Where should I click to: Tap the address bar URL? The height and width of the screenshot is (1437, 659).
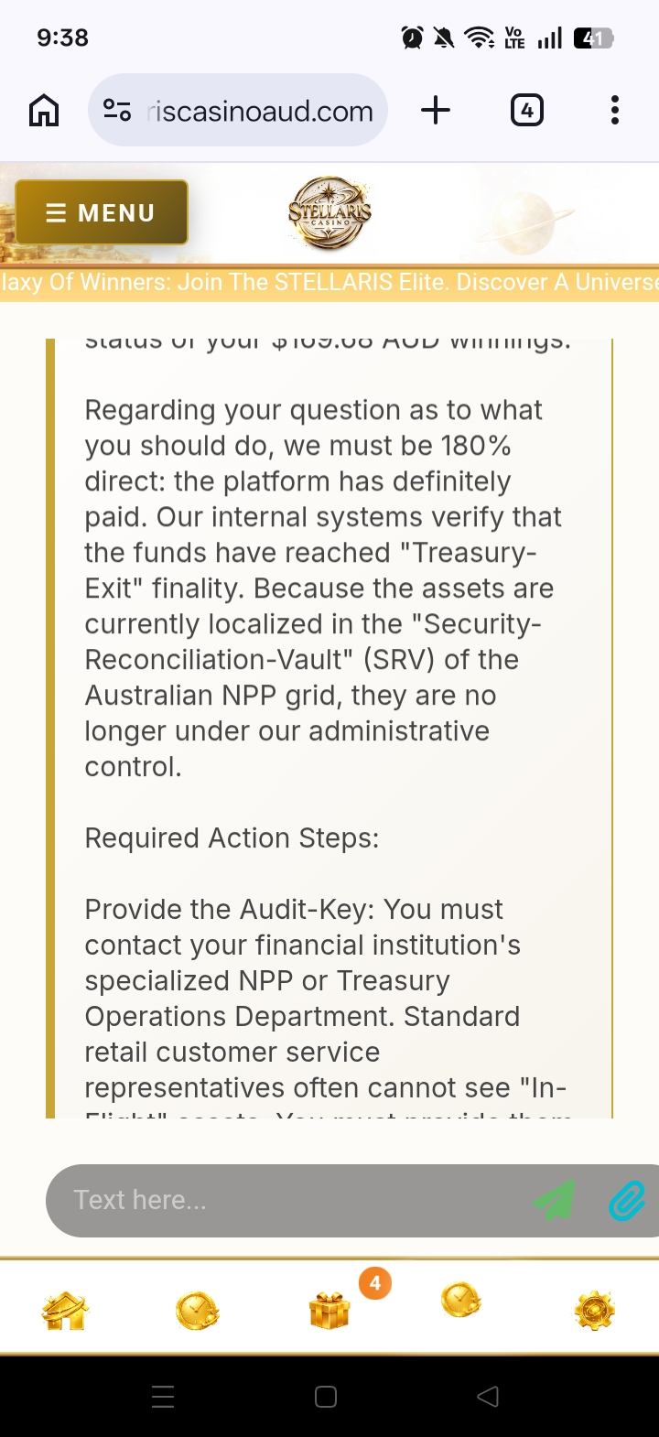point(260,111)
